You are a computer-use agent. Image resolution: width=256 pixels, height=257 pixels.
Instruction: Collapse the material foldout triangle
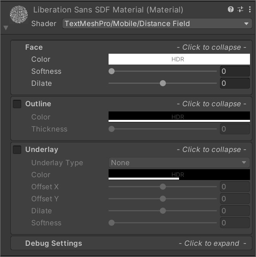pos(6,28)
